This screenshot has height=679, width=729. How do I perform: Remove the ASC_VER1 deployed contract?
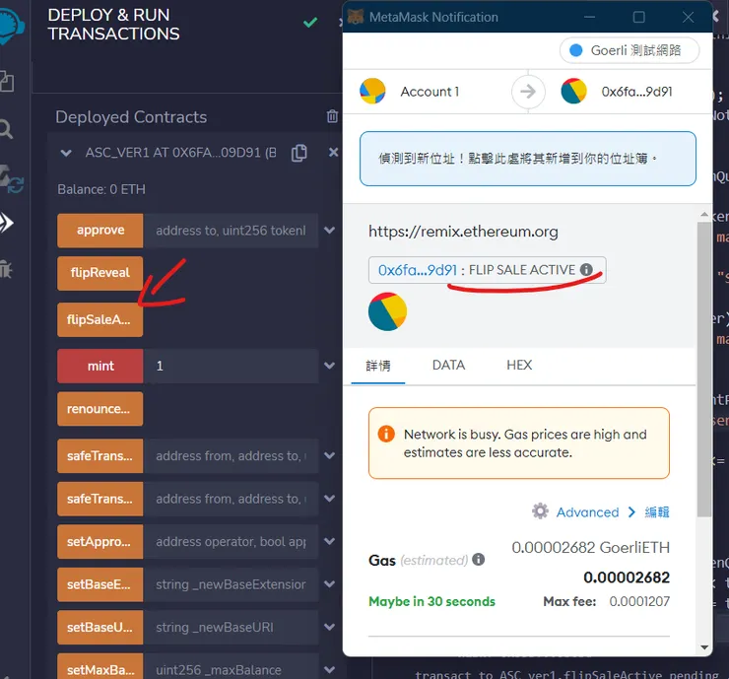333,152
